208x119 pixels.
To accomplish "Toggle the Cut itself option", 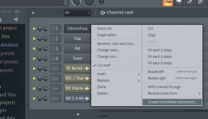I will pos(104,65).
